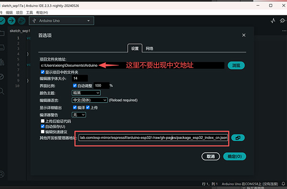This screenshot has height=189, width=287.
Task: Enable verify code after upload checkbox
Action: (43, 121)
